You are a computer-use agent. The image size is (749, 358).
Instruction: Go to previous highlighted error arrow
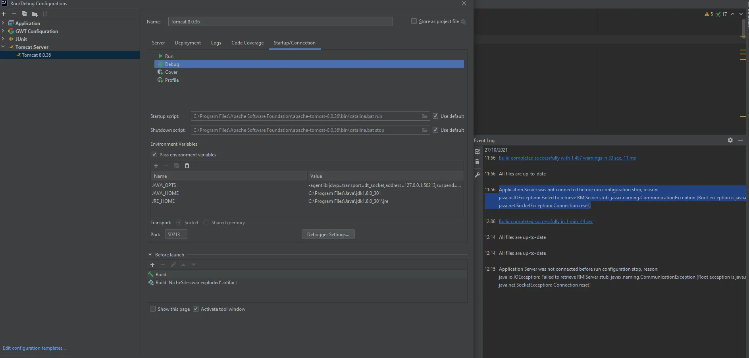point(733,14)
